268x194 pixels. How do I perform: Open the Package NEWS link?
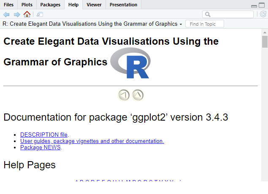tap(41, 148)
